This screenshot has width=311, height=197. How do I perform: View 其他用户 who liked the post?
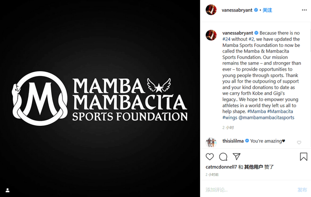click(253, 167)
